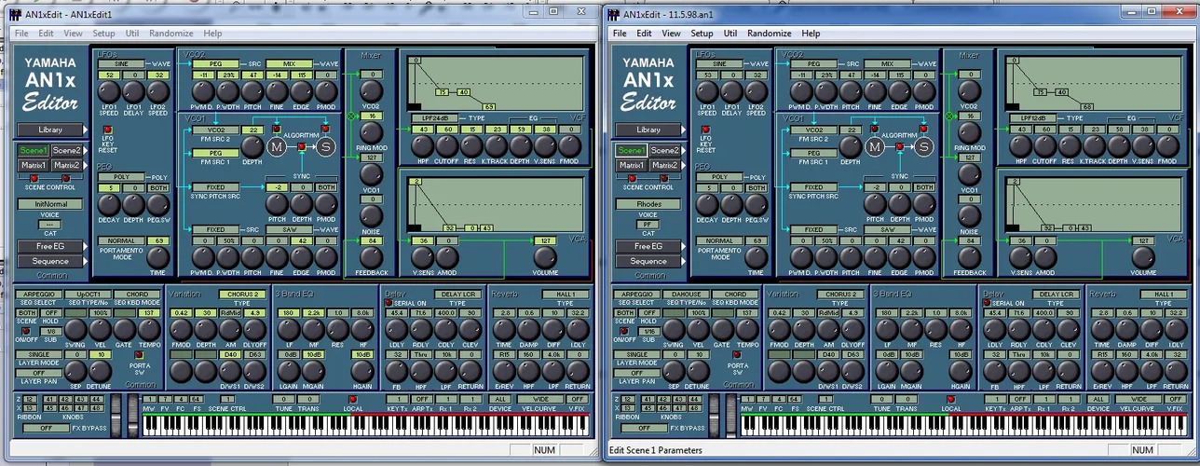Open Randomize menu in the left window
1200x466 pixels.
click(x=171, y=34)
